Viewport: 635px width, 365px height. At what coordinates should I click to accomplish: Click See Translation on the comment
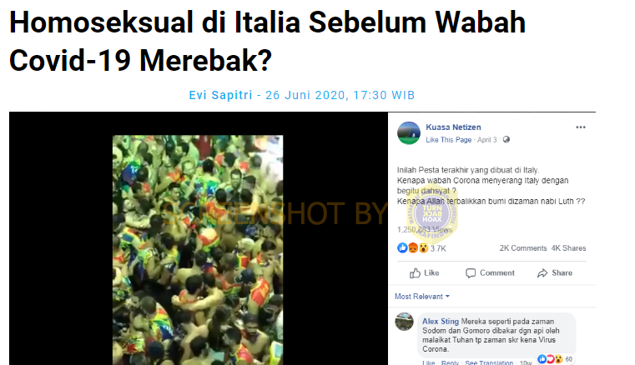coord(489,362)
